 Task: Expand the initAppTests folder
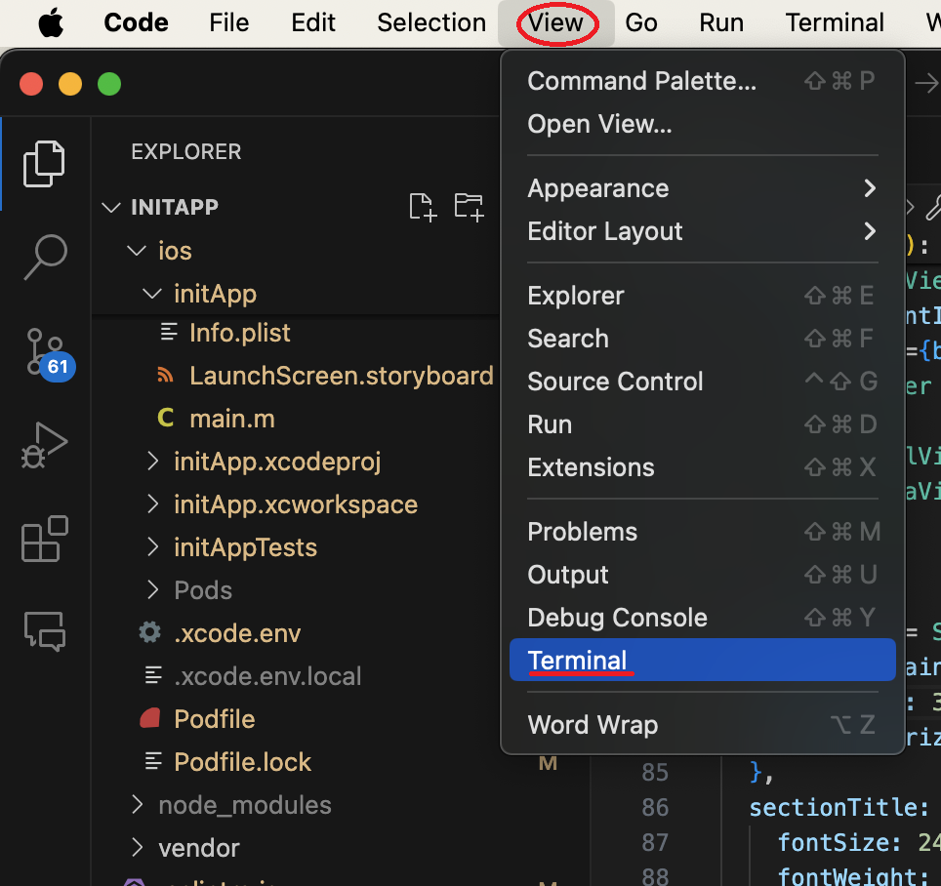(x=152, y=547)
